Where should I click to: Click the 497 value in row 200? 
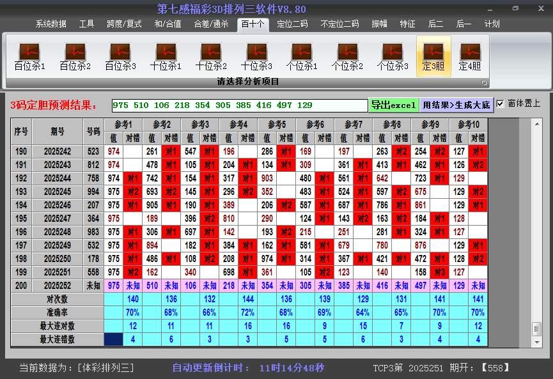(421, 286)
